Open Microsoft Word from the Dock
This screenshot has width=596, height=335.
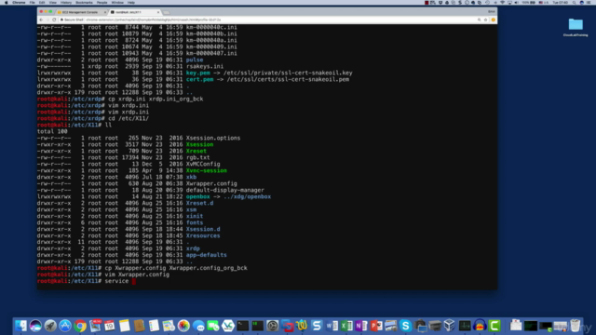[332, 326]
